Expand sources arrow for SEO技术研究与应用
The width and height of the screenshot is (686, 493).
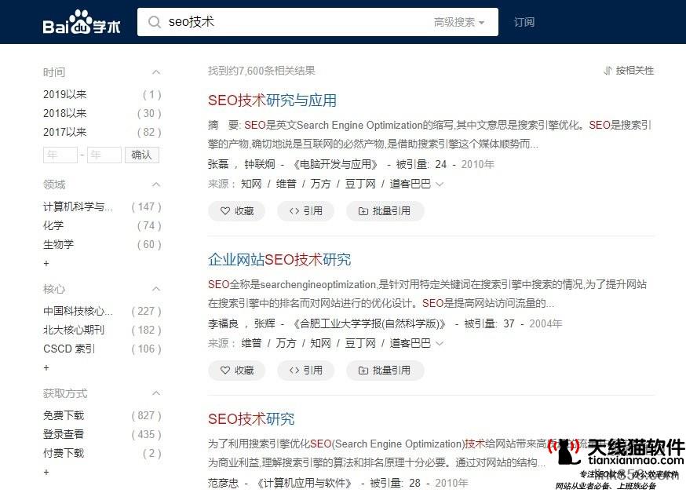click(440, 184)
